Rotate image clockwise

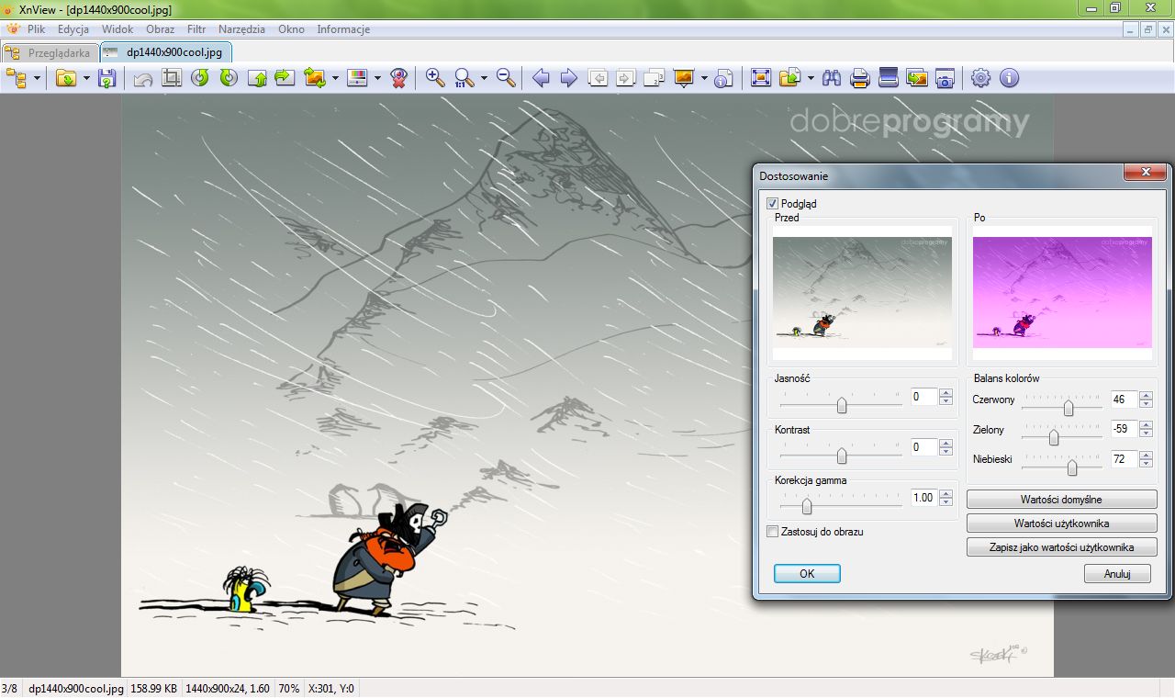point(229,78)
